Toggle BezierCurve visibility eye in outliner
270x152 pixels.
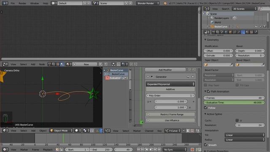[x=256, y=26]
